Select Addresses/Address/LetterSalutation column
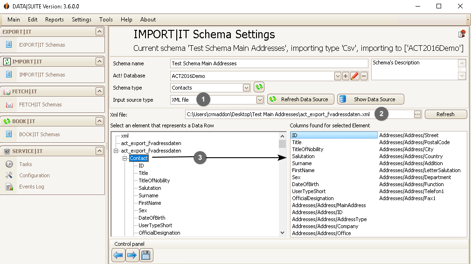The height and width of the screenshot is (264, 471). point(420,170)
